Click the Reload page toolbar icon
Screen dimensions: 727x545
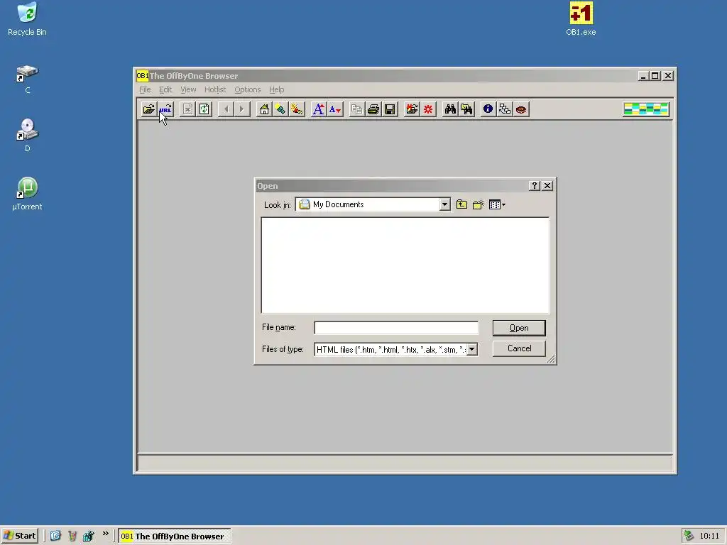[204, 109]
